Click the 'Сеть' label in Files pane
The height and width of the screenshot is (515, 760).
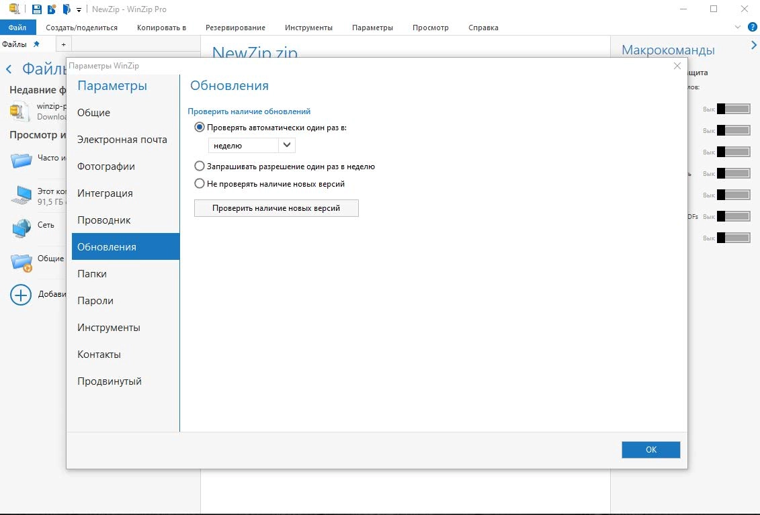46,225
